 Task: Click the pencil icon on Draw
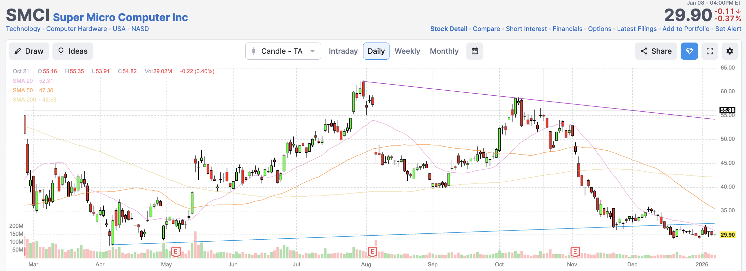[x=18, y=51]
